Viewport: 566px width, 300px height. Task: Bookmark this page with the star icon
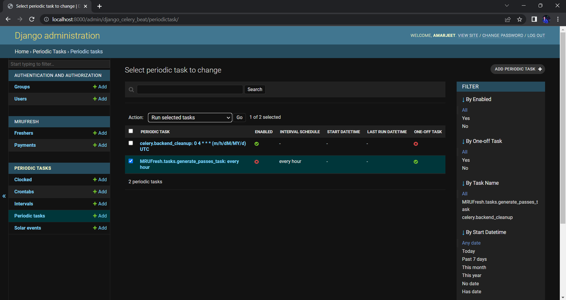point(519,19)
